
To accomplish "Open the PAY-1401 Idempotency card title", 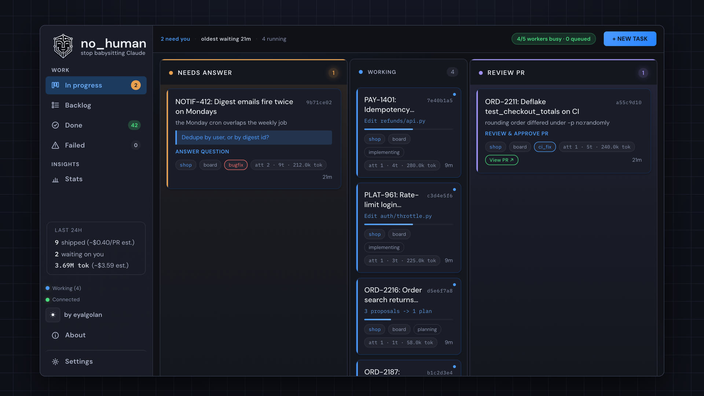I will tap(389, 104).
